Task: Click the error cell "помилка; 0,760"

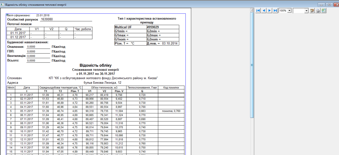Action: 171,110
